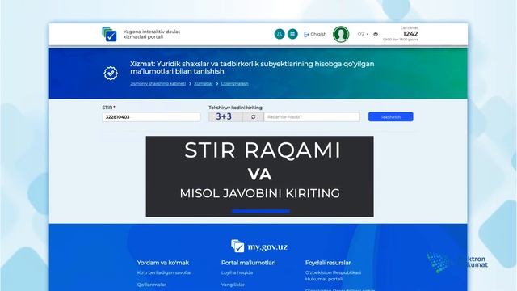517x291 pixels.
Task: Click the Foydali resurslar heading
Action: click(x=328, y=263)
